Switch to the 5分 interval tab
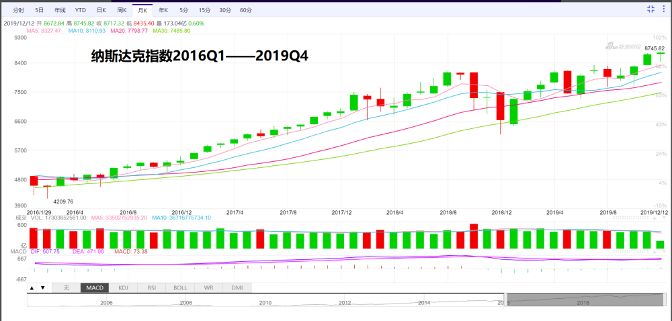Image resolution: width=672 pixels, height=321 pixels. [183, 10]
